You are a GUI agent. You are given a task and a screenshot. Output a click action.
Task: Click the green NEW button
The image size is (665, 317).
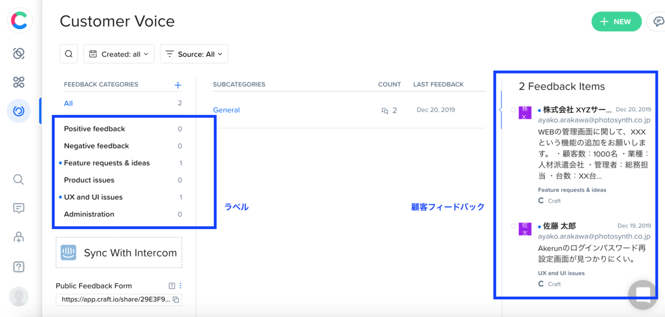pos(616,22)
